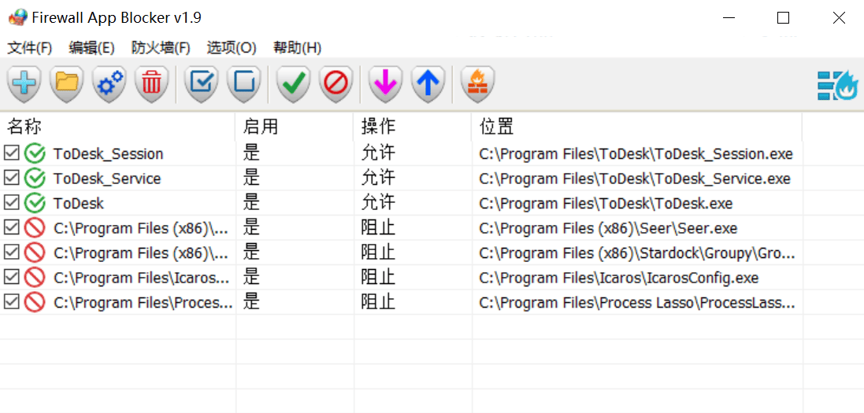Click the blue firewall flame logo
Image resolution: width=864 pixels, height=413 pixels.
[x=837, y=86]
